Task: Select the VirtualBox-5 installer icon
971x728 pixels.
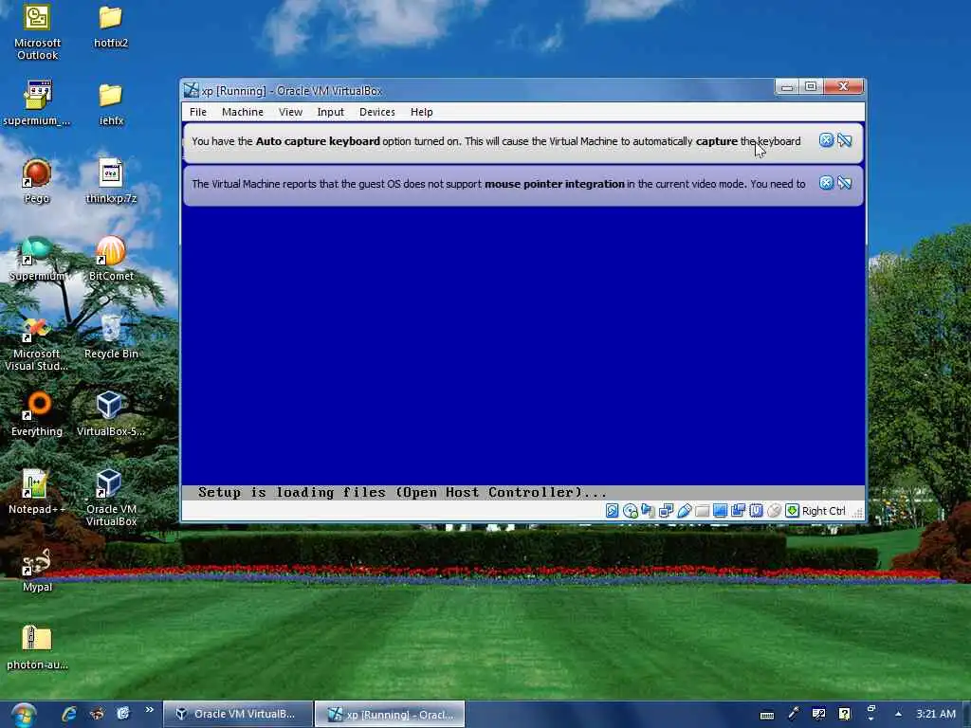Action: pos(111,415)
